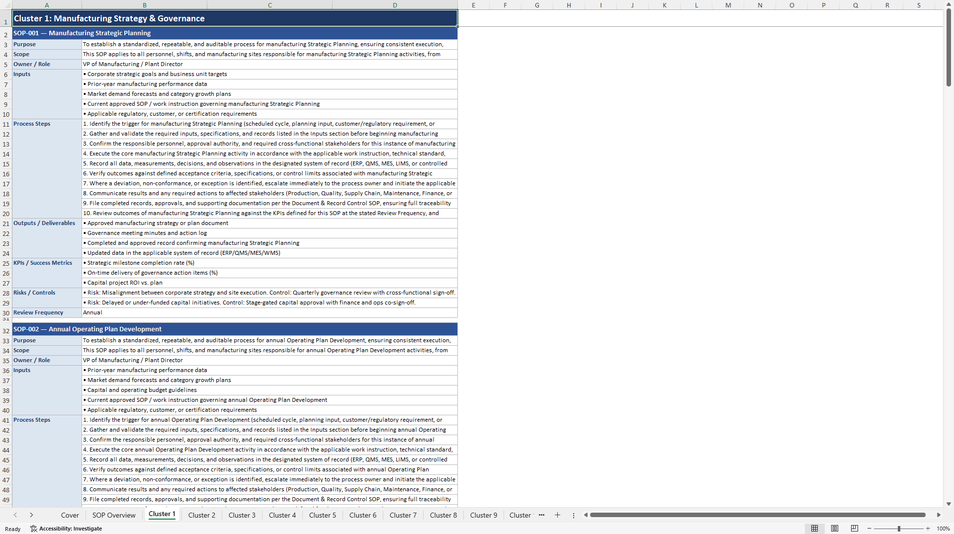The width and height of the screenshot is (954, 534).
Task: Click the Review Frequency label
Action: pos(47,313)
